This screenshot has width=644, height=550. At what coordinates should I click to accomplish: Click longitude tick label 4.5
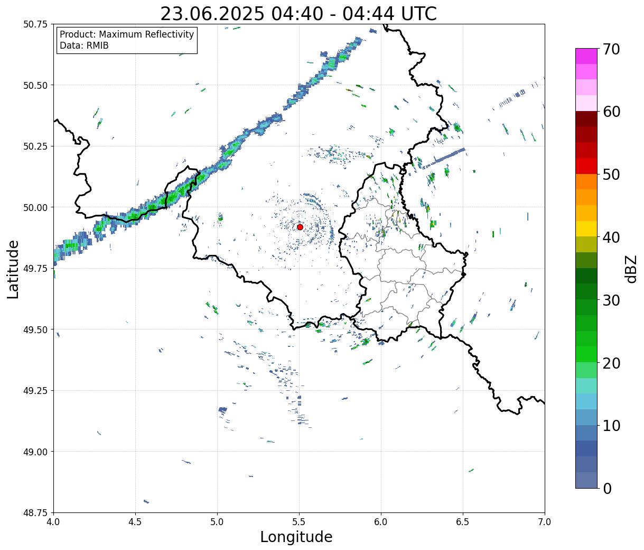coord(135,522)
